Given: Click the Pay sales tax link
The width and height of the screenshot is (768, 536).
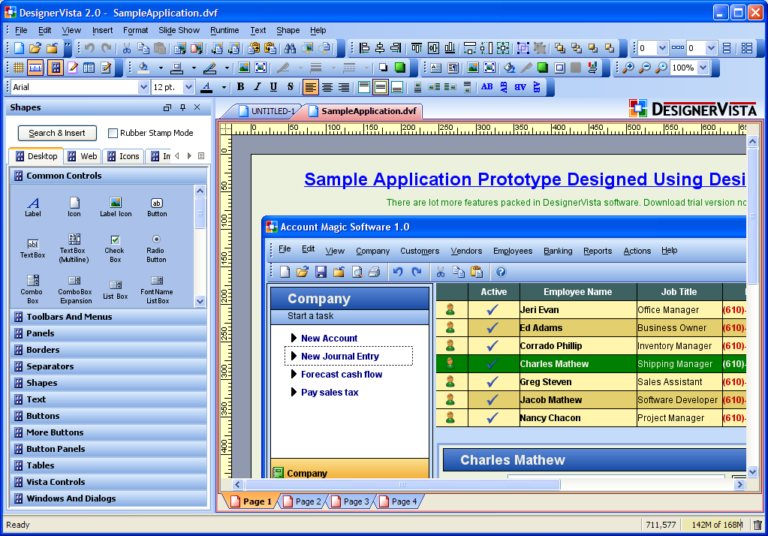Looking at the screenshot, I should click(x=330, y=393).
